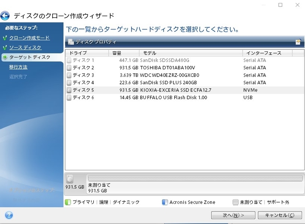Sort by the ドライブ column header

click(x=87, y=53)
